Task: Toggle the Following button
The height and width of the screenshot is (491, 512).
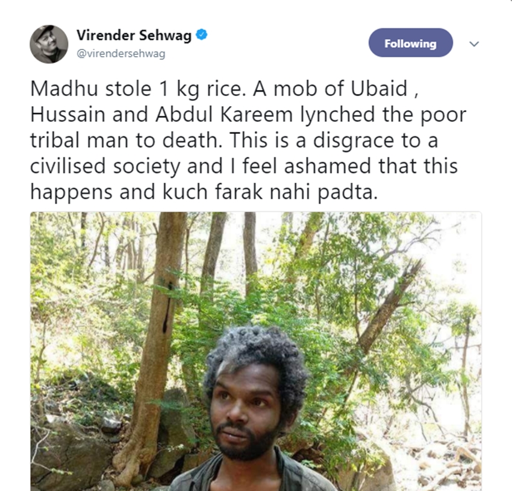Action: [410, 43]
